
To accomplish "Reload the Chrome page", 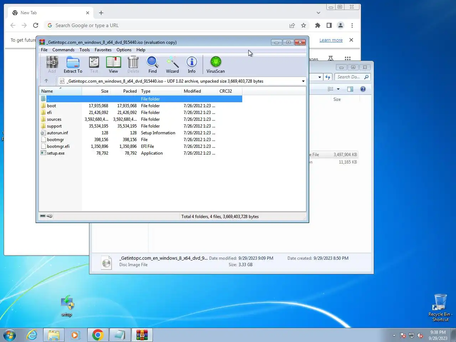I will point(36,25).
